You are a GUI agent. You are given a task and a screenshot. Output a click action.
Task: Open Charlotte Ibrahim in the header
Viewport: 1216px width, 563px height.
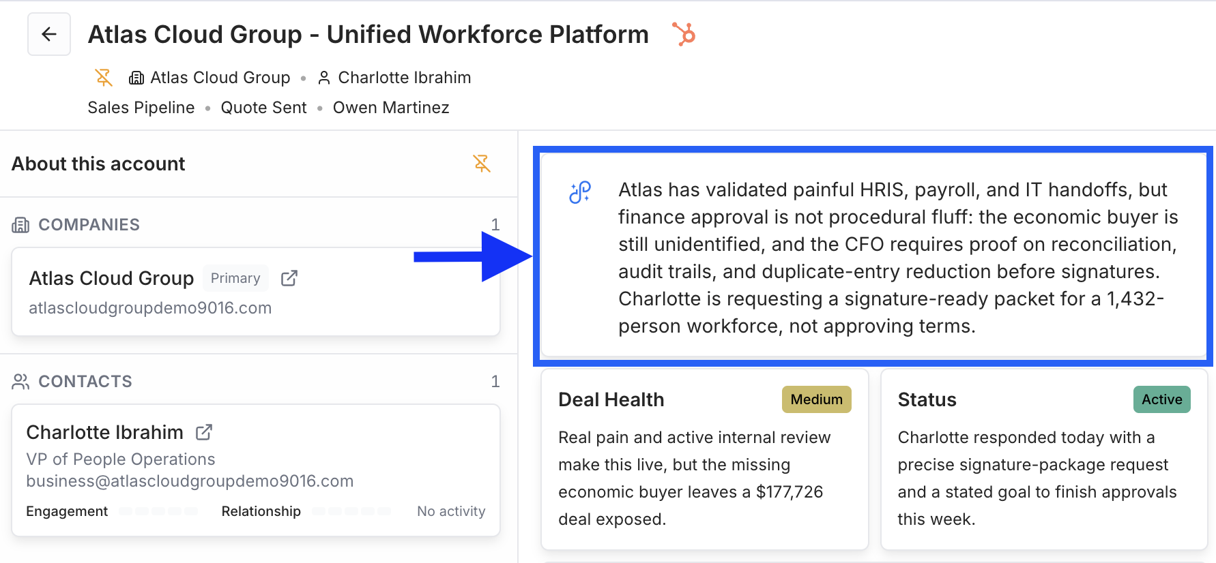(405, 78)
